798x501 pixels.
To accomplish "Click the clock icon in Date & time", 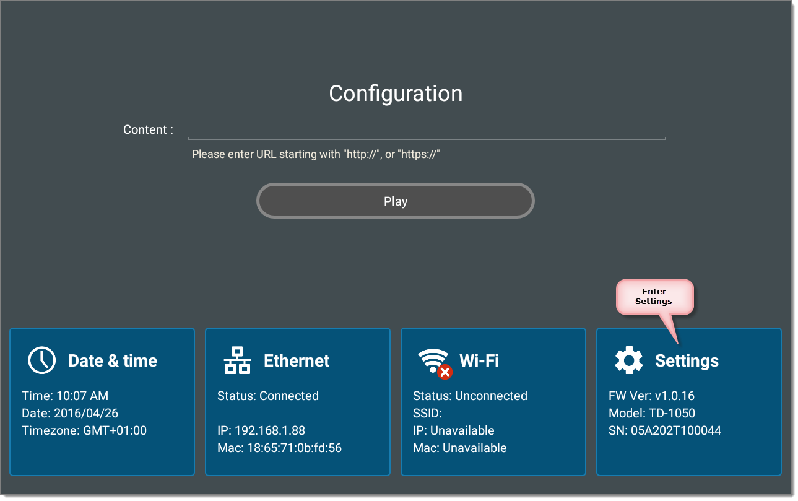I will coord(41,360).
